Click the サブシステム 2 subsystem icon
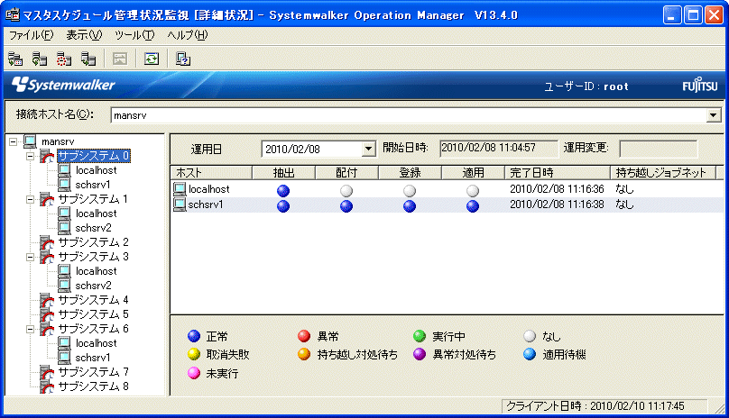Image resolution: width=729 pixels, height=418 pixels. pos(47,242)
